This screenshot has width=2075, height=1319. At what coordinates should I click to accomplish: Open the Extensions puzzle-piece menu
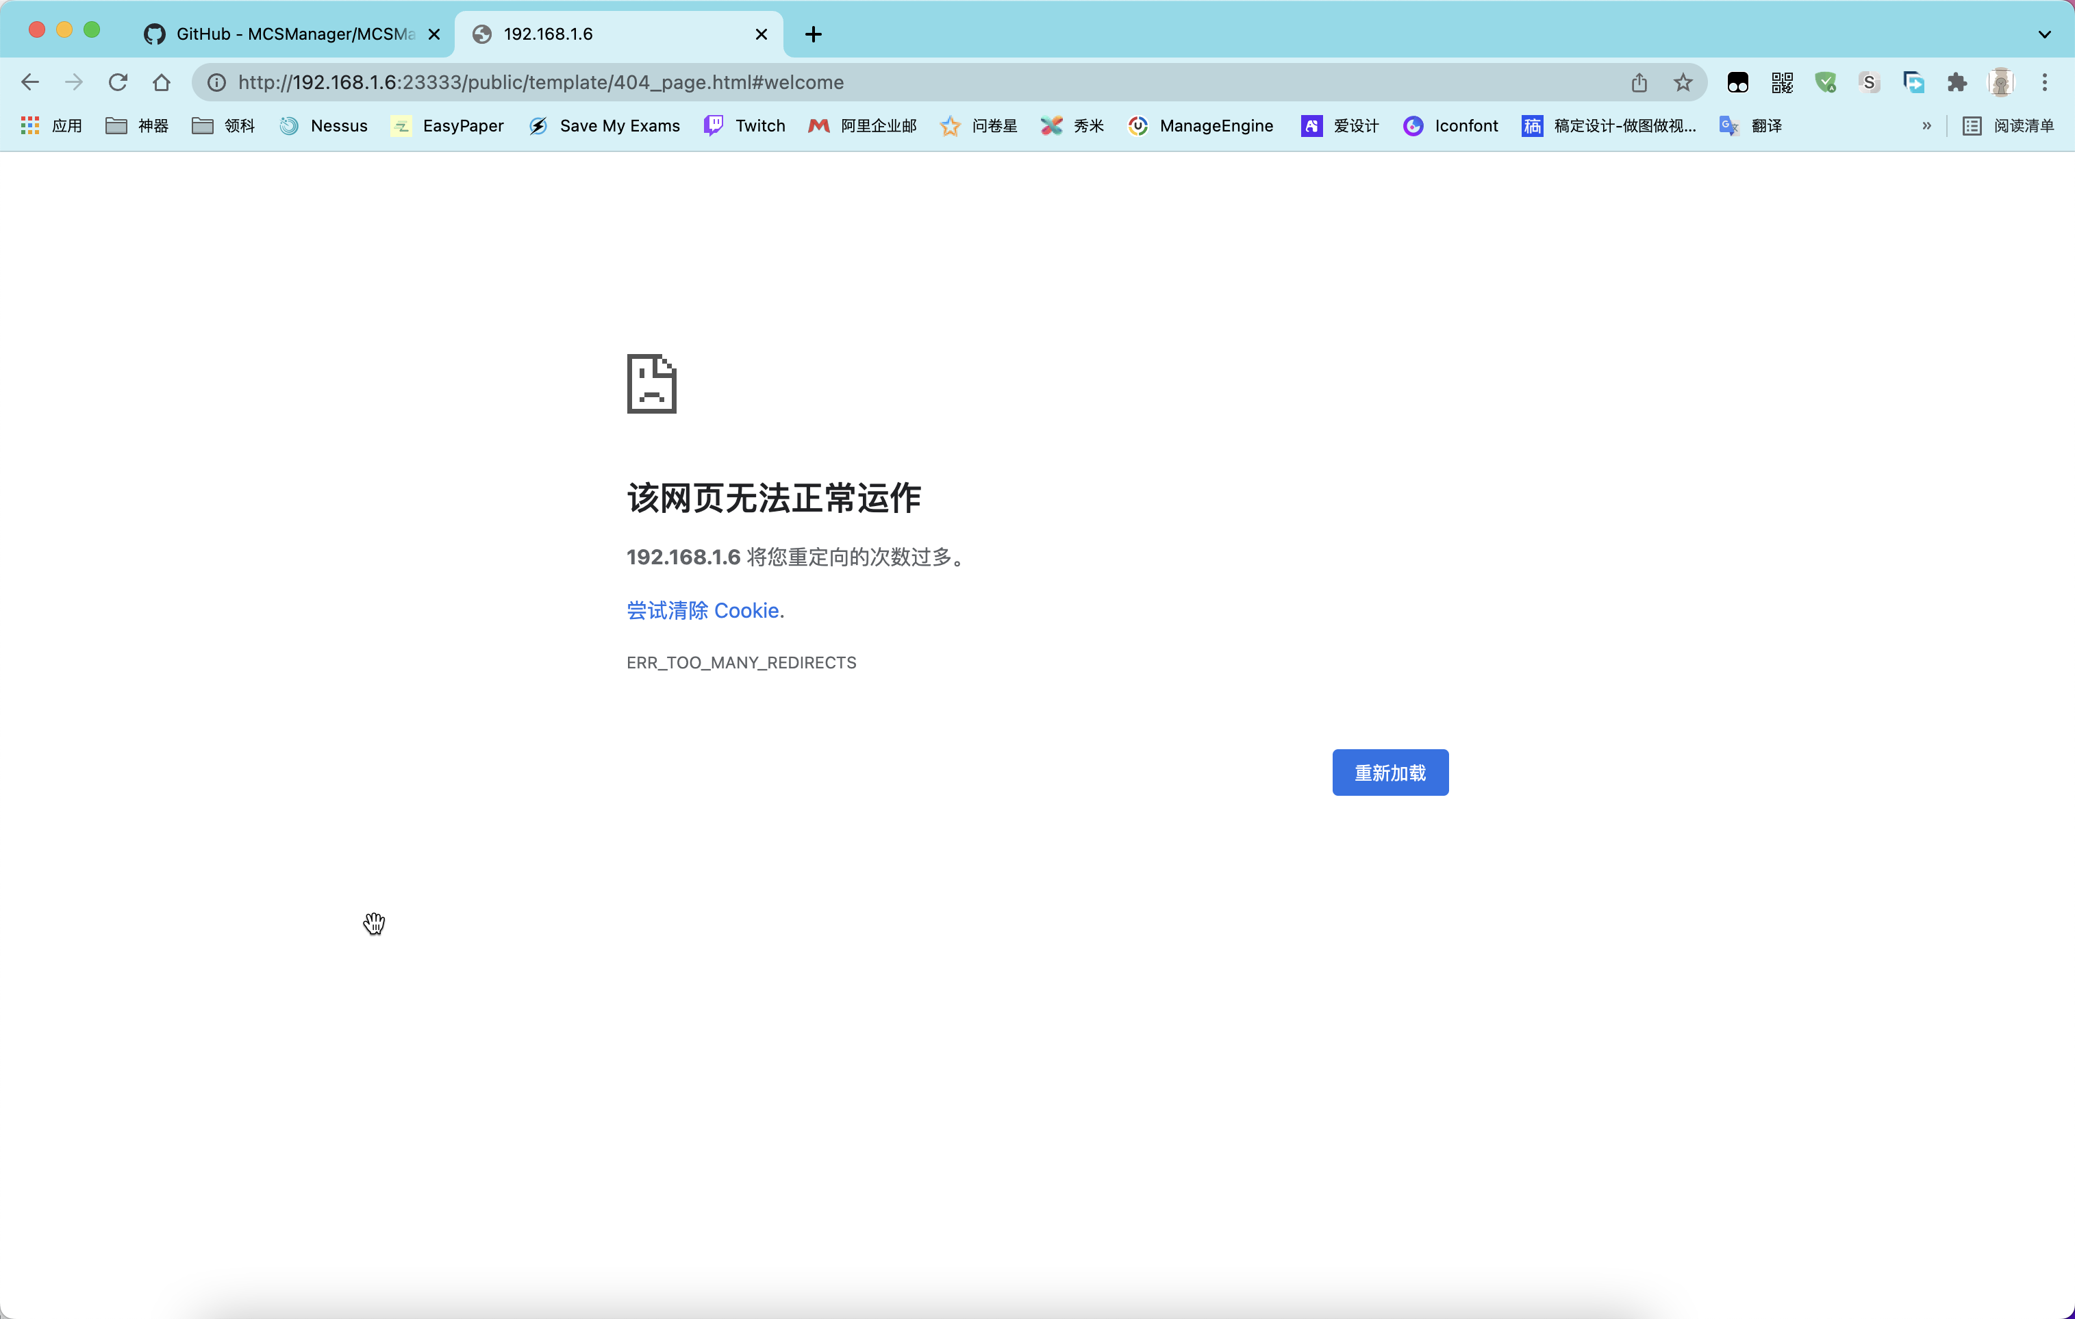click(x=1956, y=82)
